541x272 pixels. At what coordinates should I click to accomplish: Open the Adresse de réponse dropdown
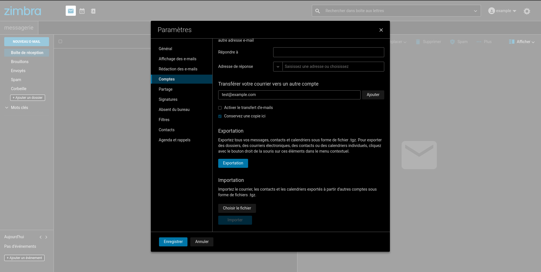tap(278, 66)
